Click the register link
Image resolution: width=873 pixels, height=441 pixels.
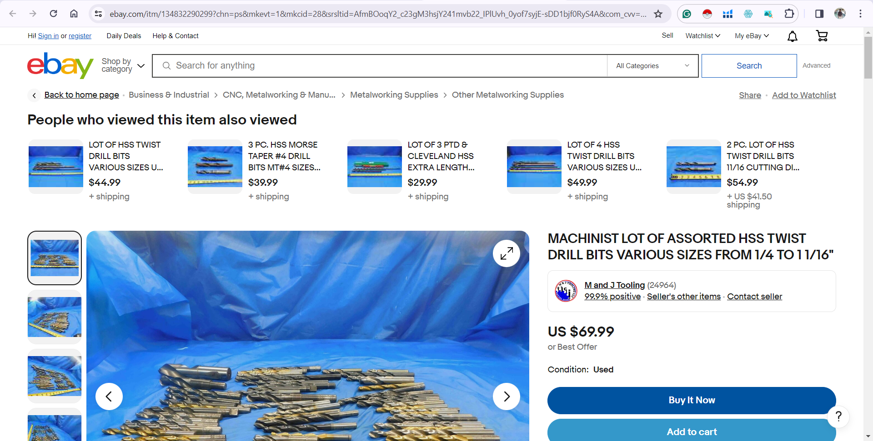[x=80, y=36]
